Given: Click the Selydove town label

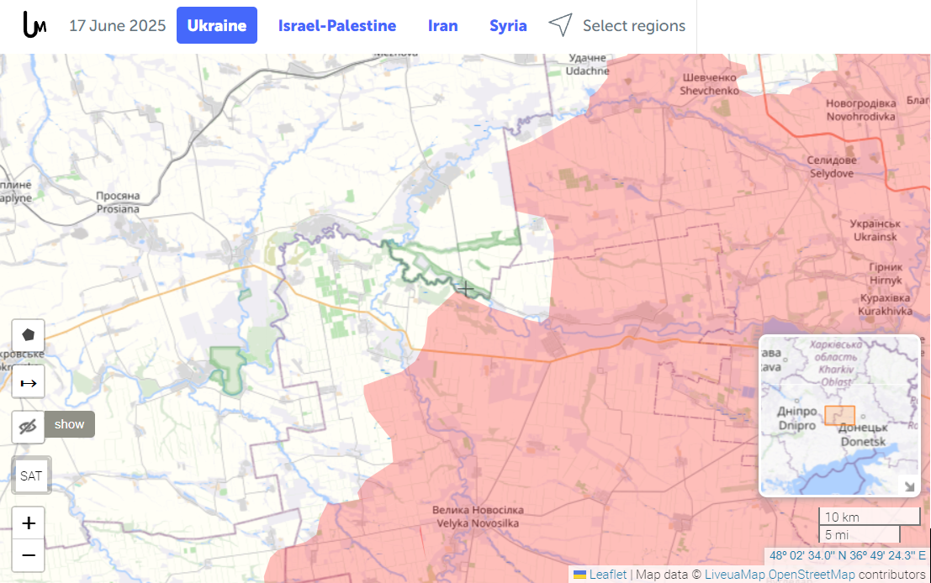Looking at the screenshot, I should pyautogui.click(x=832, y=166).
